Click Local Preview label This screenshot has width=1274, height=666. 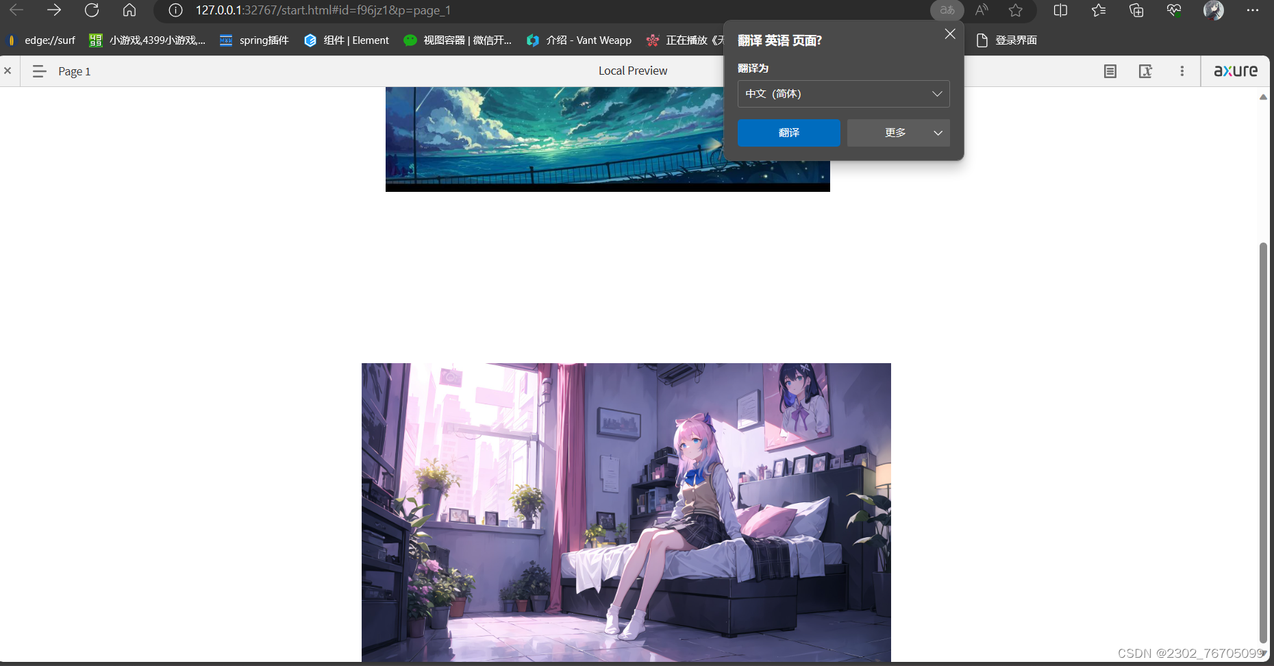(x=633, y=71)
